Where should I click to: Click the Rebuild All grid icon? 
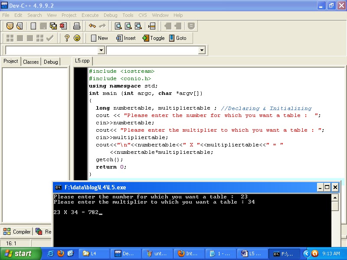40,38
